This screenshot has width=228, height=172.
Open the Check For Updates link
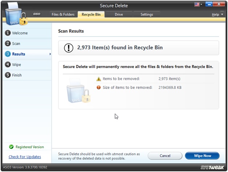point(25,157)
